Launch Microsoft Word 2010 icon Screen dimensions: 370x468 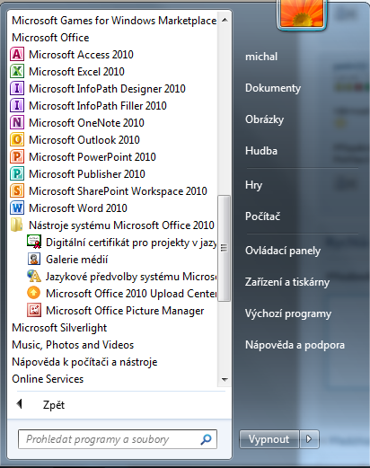17,208
